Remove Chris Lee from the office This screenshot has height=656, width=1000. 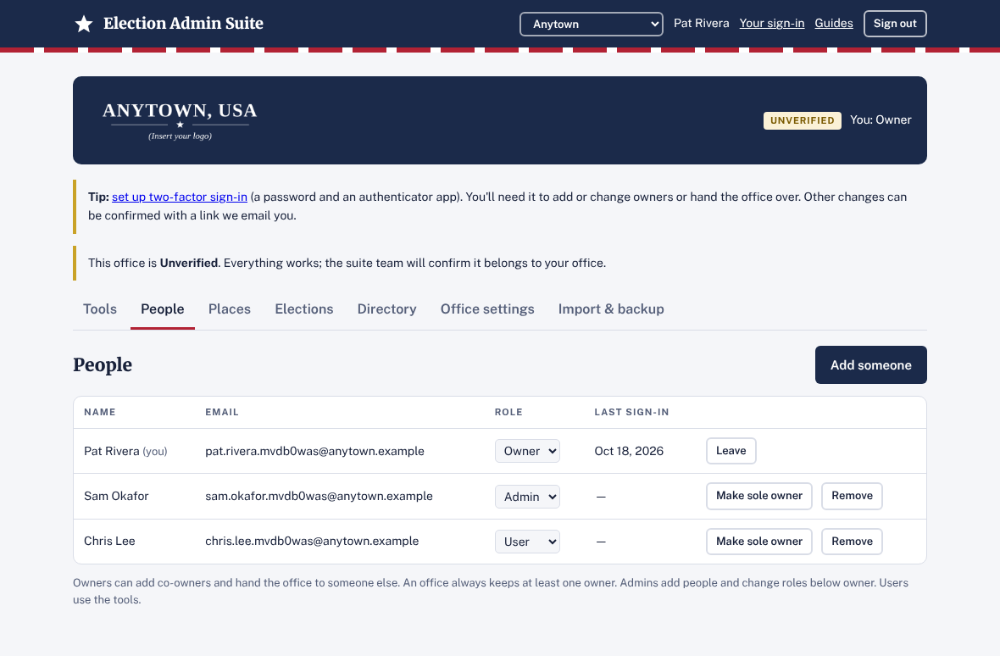tap(852, 542)
